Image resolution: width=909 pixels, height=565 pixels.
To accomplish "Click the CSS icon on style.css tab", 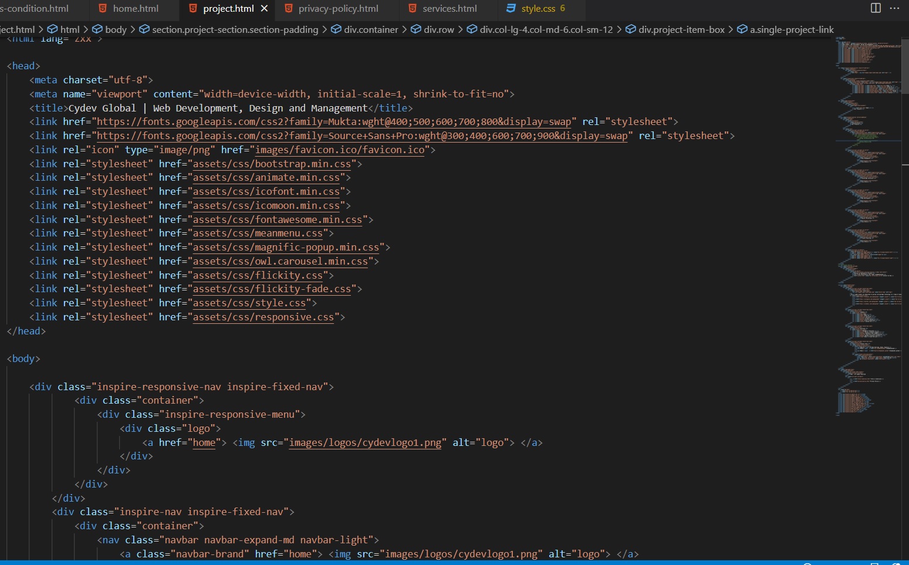I will click(x=511, y=8).
